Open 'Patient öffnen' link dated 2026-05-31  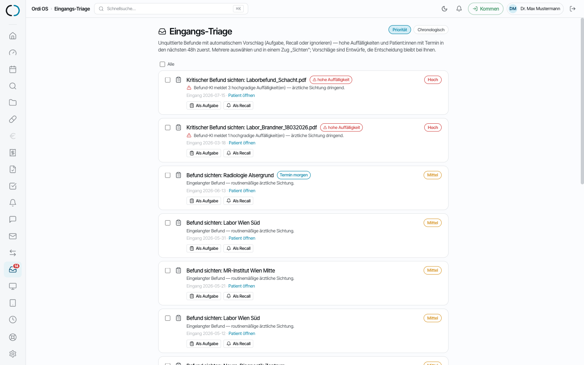(x=242, y=238)
